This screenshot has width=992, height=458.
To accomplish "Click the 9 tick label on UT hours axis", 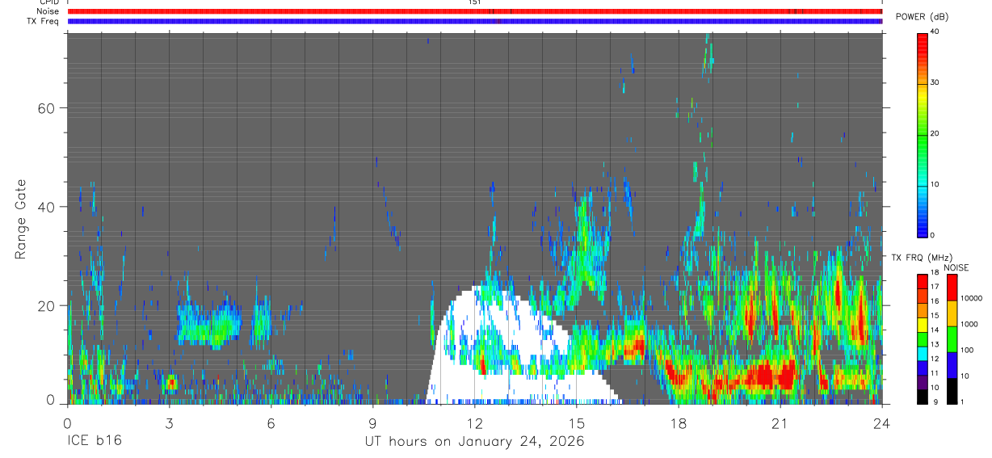I will point(372,423).
